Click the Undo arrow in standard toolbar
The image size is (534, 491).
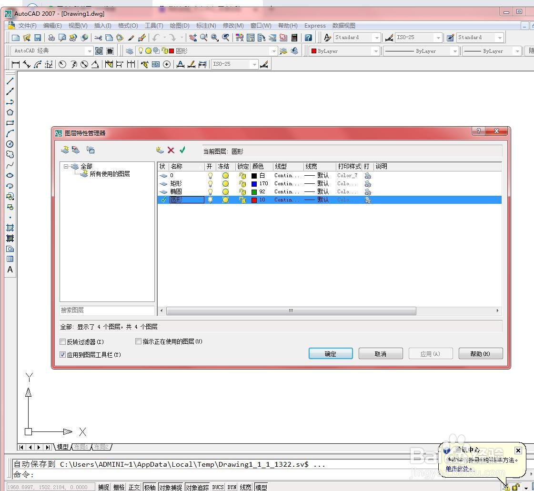[156, 38]
